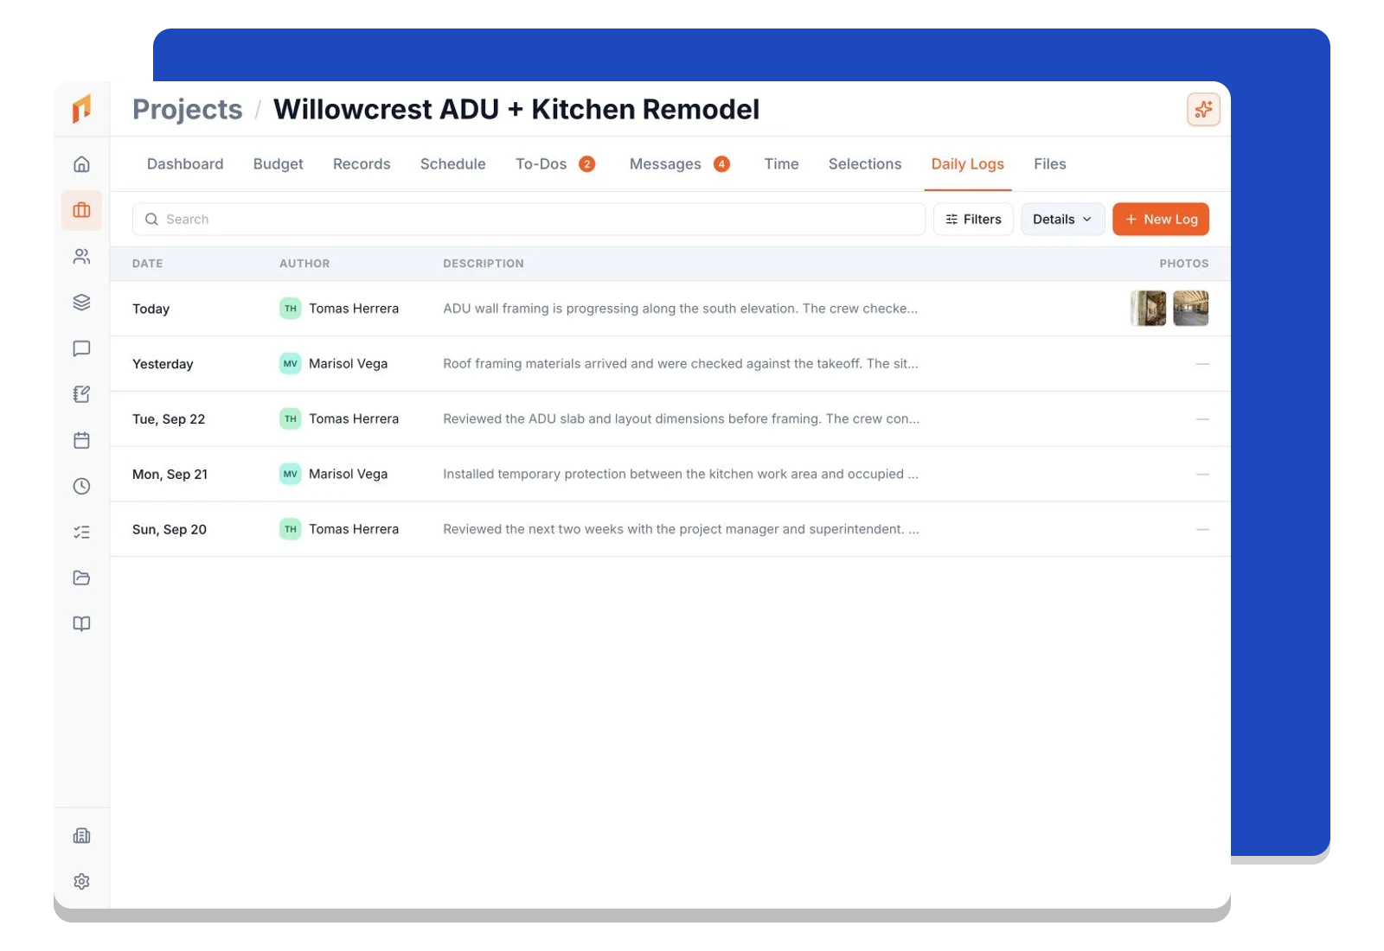Image resolution: width=1384 pixels, height=951 pixels.
Task: Open the chat bubble messages icon
Action: pyautogui.click(x=81, y=348)
